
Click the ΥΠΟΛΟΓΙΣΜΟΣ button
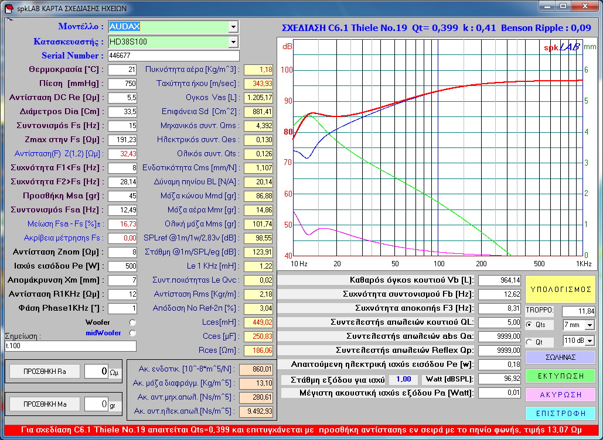[560, 290]
